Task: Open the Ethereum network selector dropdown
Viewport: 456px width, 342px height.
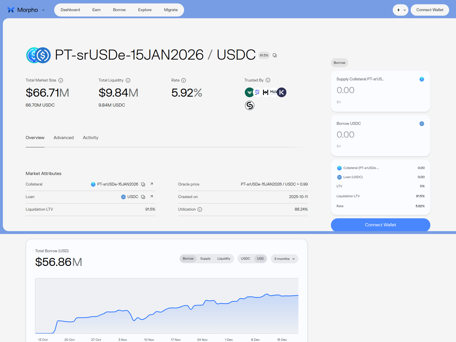Action: 400,10
